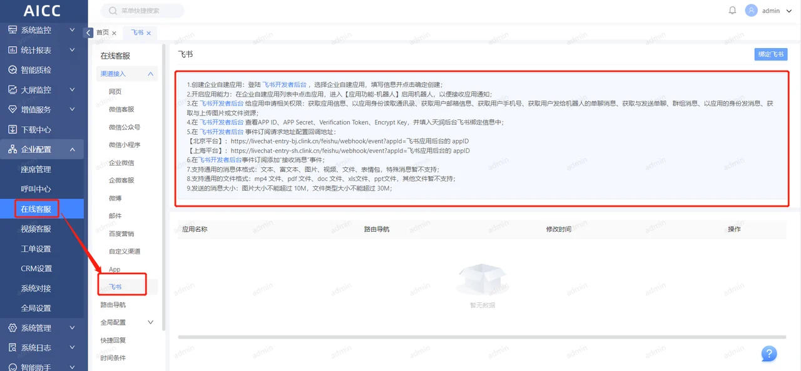801x371 pixels.
Task: Click the admin user avatar
Action: (751, 11)
